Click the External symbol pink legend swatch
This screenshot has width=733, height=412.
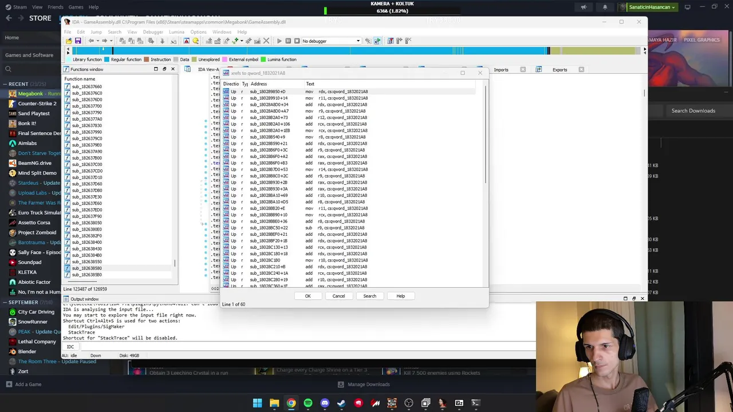[x=224, y=60]
